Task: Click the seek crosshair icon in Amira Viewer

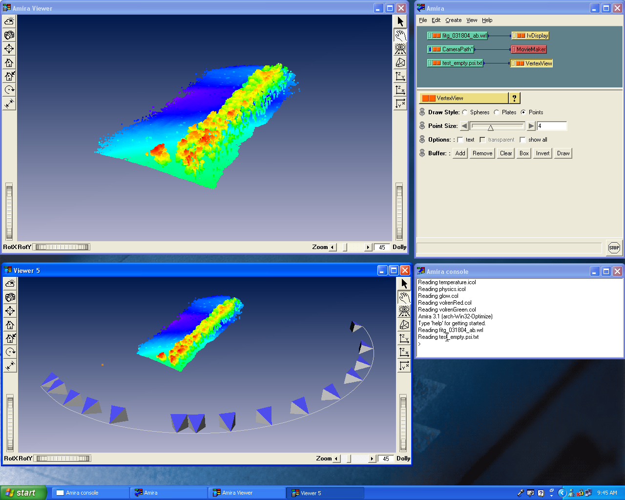Action: (9, 49)
